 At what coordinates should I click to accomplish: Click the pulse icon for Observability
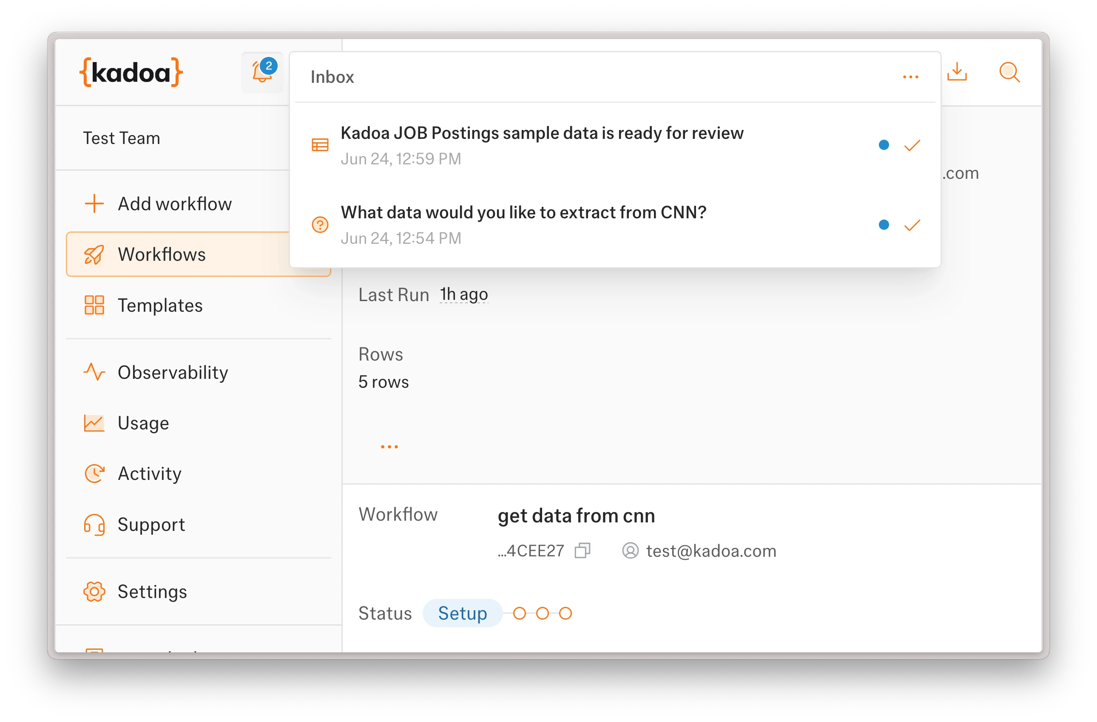pyautogui.click(x=94, y=372)
